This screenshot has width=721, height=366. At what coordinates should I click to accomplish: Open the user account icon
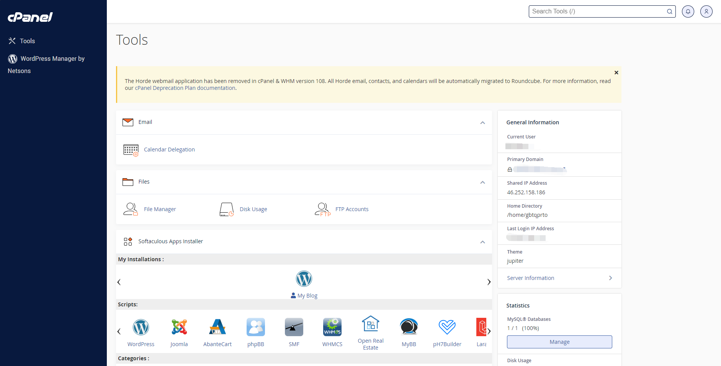click(706, 11)
